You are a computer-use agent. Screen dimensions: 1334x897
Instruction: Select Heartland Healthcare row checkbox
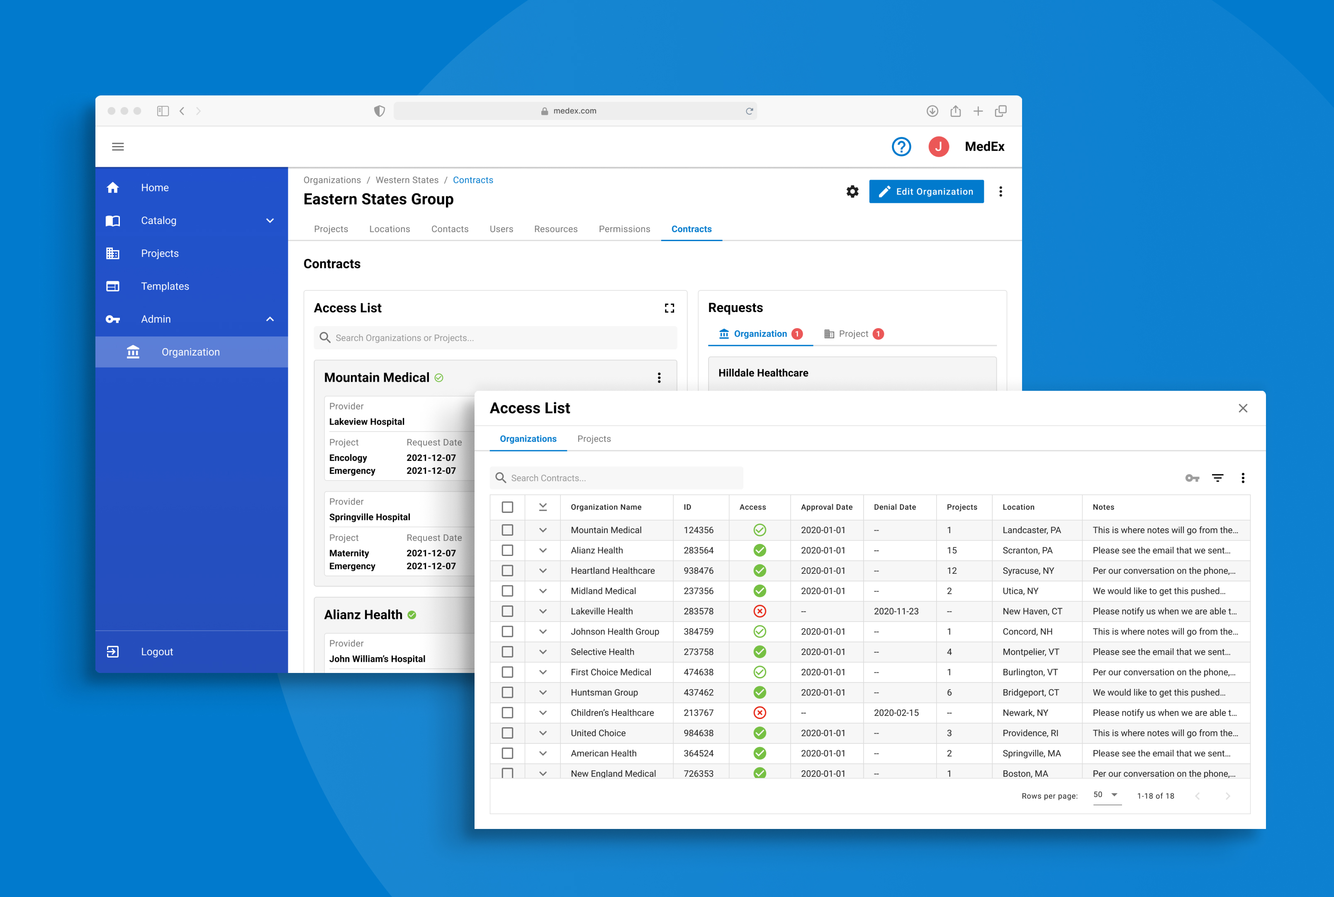tap(507, 570)
